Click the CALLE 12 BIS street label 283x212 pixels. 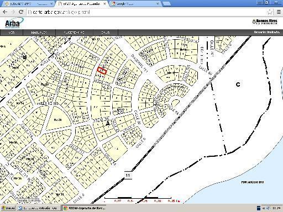pyautogui.click(x=48, y=104)
